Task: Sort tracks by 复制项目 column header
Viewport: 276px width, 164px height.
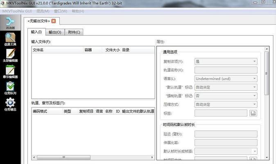Action: pos(86,112)
